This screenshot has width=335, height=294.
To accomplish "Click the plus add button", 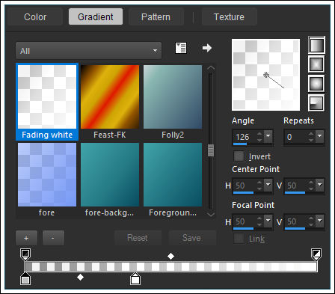I will coord(26,238).
